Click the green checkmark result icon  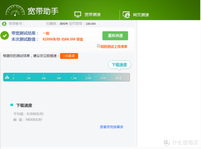pos(5,35)
